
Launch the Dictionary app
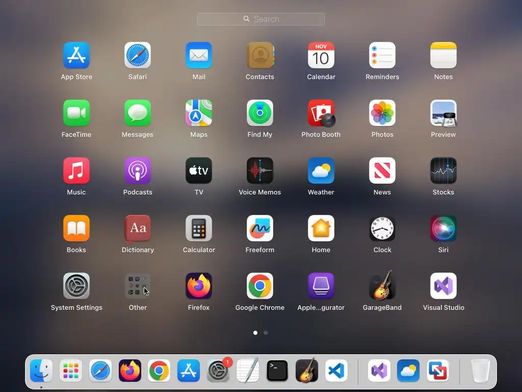(x=138, y=228)
